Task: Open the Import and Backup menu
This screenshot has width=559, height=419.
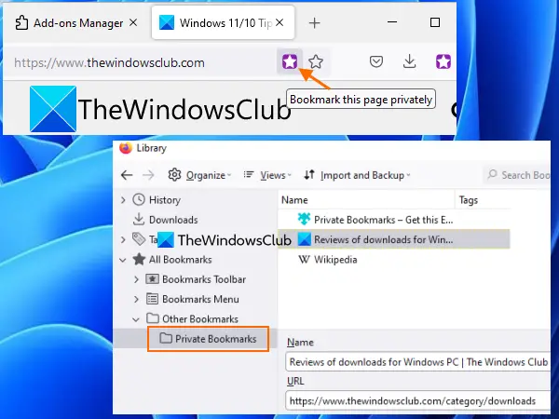Action: coord(357,175)
